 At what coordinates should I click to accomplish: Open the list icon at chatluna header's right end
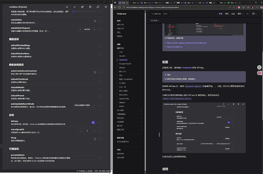point(106,7)
